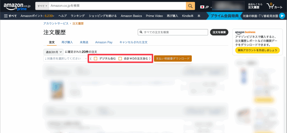This screenshot has width=287, height=133.
Task: Click the amazon business logo
Action: 245,32
